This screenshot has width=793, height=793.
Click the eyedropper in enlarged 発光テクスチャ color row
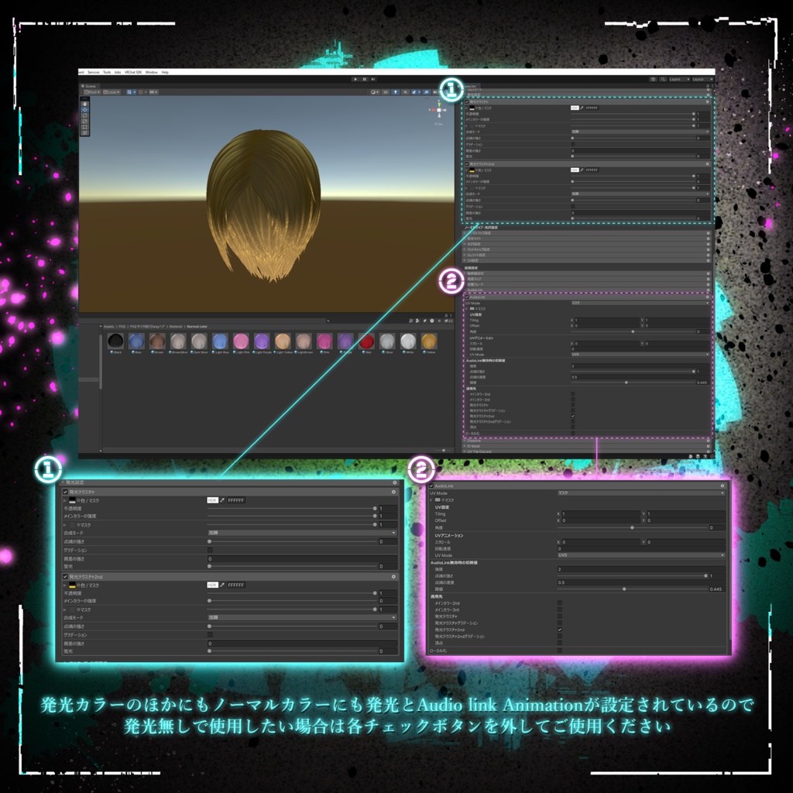(x=222, y=500)
